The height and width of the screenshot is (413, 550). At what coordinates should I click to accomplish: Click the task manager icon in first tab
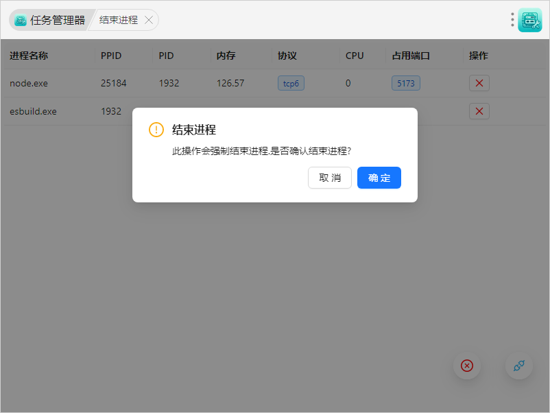coord(21,20)
